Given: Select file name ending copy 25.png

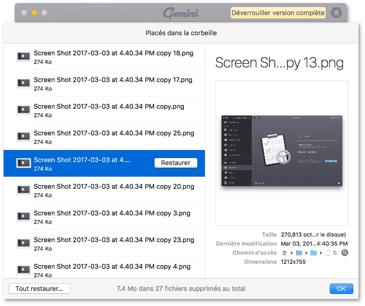Looking at the screenshot, I should [x=114, y=133].
